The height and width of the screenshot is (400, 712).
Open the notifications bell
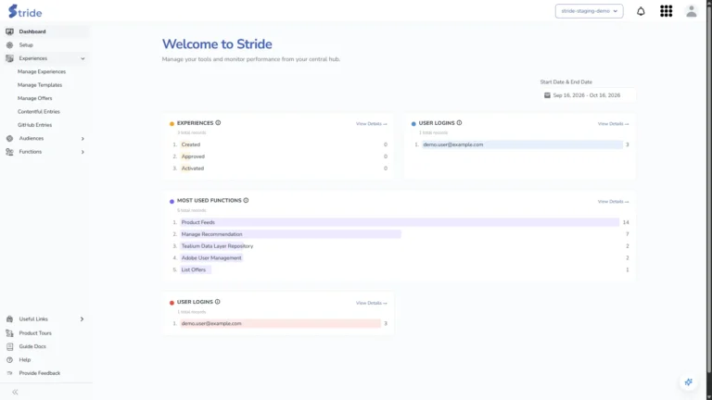641,11
